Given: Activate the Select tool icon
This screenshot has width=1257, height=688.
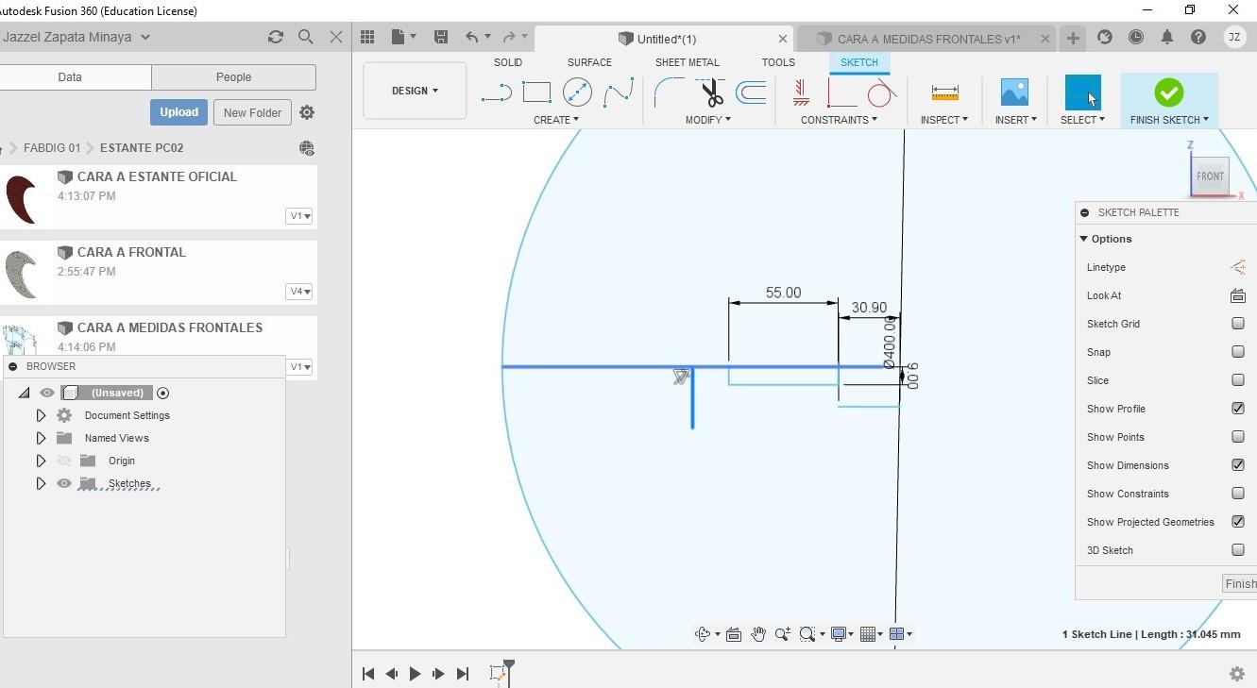Looking at the screenshot, I should (x=1082, y=92).
